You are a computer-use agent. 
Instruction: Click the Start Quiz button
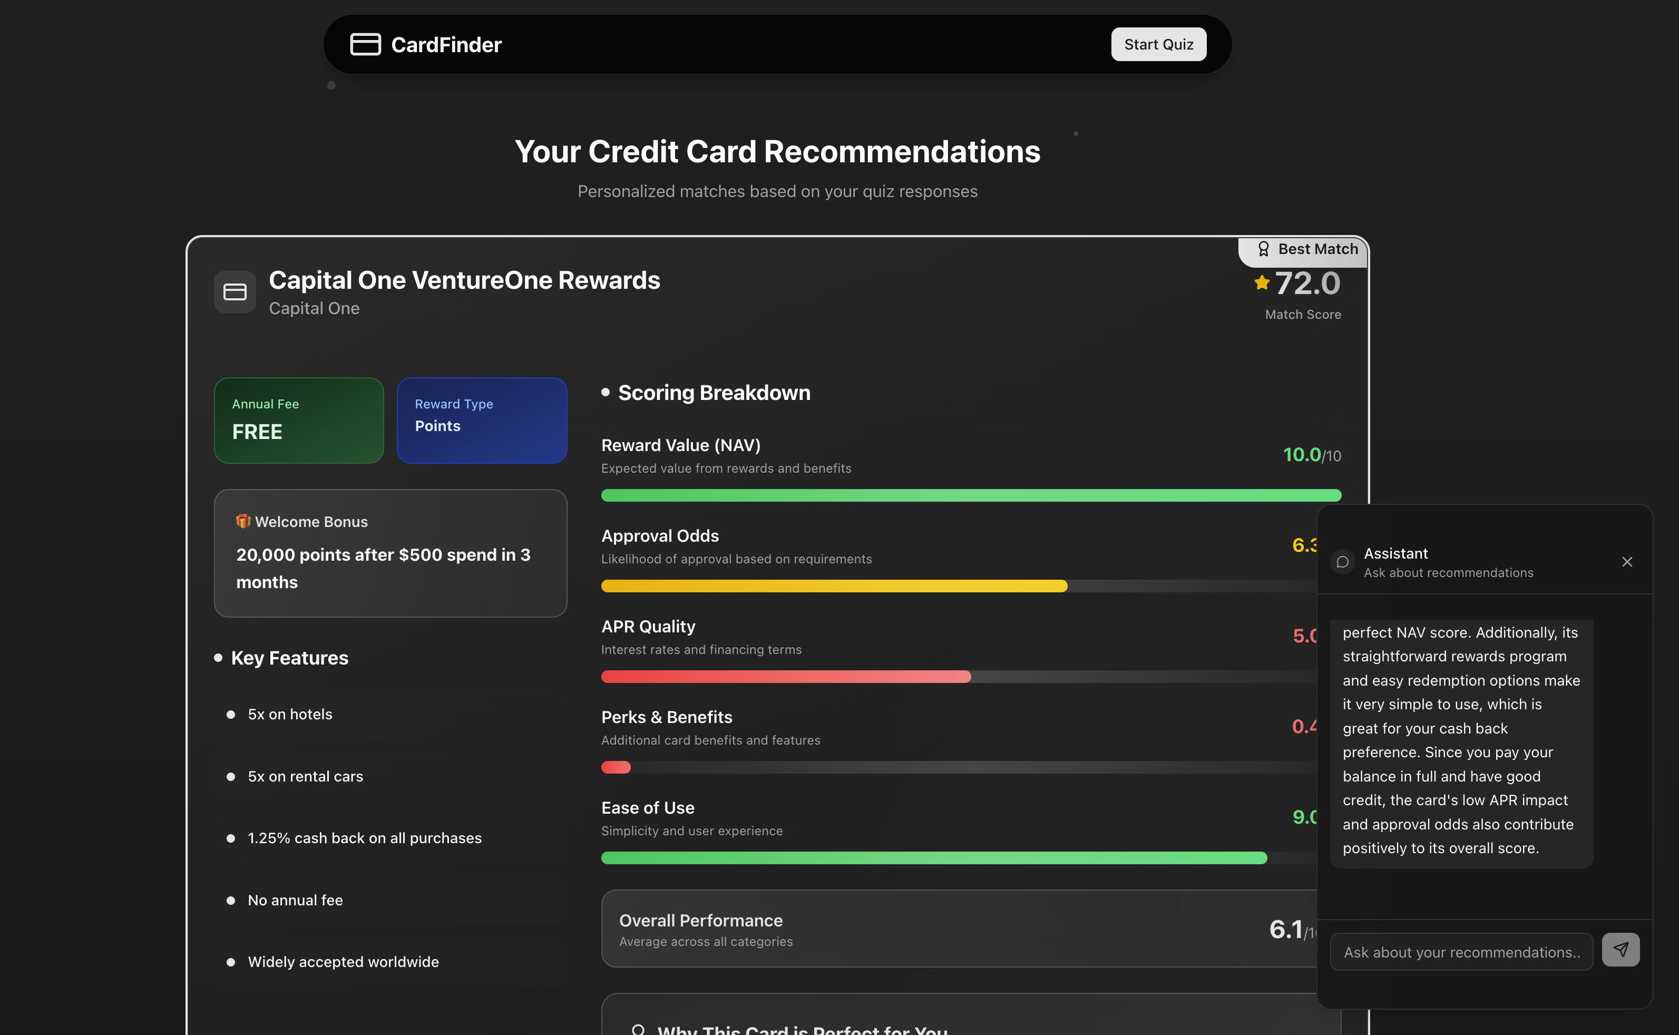click(x=1158, y=44)
